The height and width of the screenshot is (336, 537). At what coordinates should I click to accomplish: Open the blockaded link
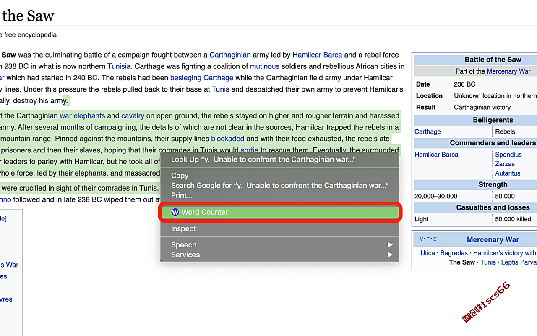tap(227, 139)
